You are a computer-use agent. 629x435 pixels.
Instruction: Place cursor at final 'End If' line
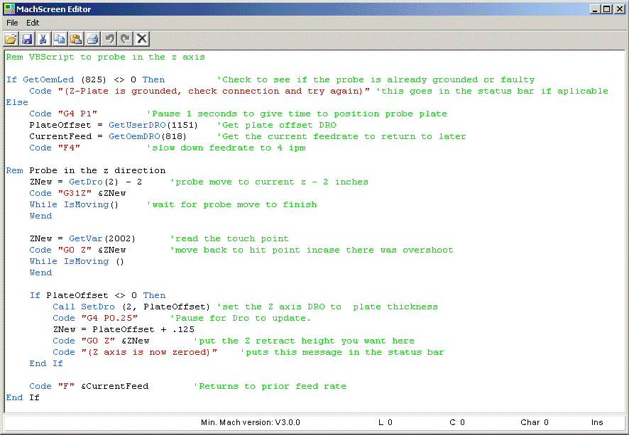click(x=23, y=397)
